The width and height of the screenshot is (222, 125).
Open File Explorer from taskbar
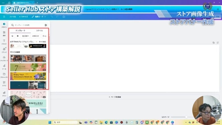(x=101, y=122)
